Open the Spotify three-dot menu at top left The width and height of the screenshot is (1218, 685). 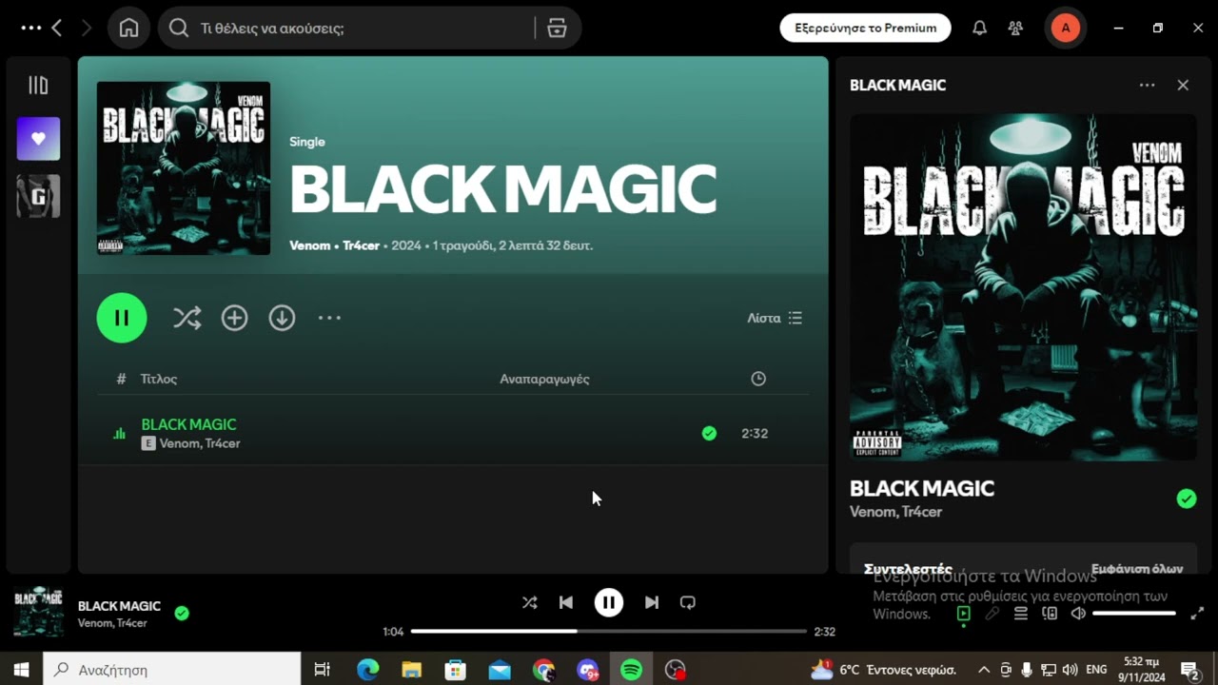[x=30, y=29]
